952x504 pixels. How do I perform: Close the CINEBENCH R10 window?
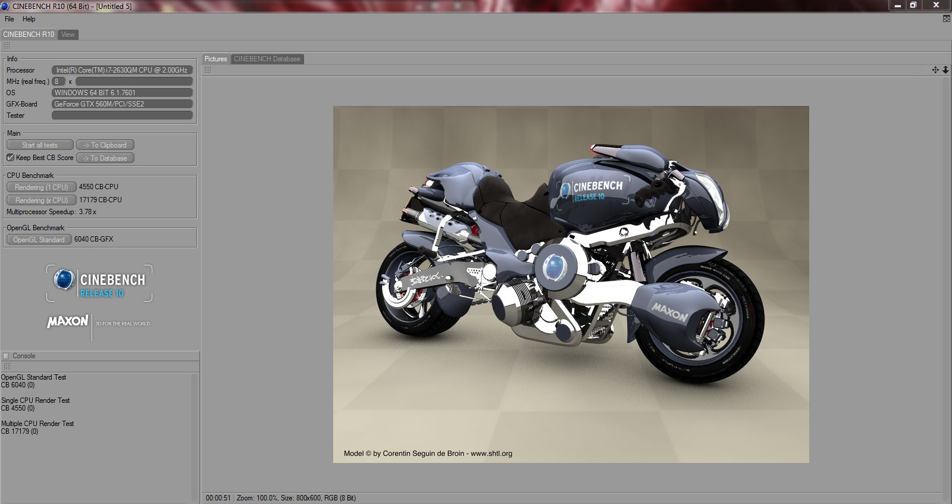(936, 5)
